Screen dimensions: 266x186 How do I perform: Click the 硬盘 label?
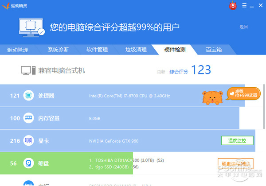[x=43, y=163]
